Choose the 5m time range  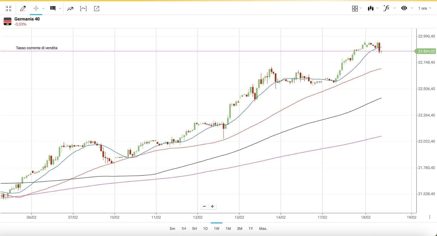coord(172,228)
